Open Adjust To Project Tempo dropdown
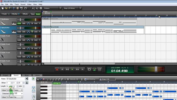This screenshot has width=177, height=100. [x=12, y=90]
